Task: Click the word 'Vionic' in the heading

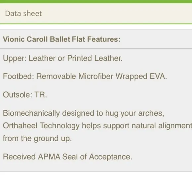Action: (14, 39)
